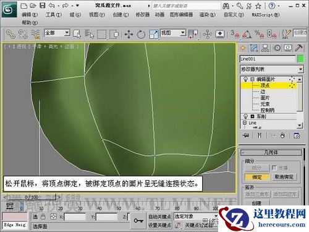This screenshot has width=309, height=232.
Task: Click the 绑定 button
Action: 257,177
